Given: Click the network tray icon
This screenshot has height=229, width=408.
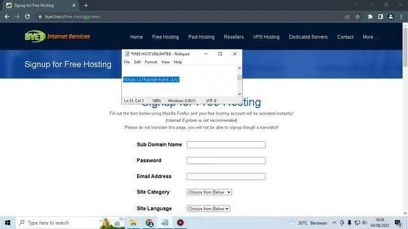Looking at the screenshot, I should [357, 223].
